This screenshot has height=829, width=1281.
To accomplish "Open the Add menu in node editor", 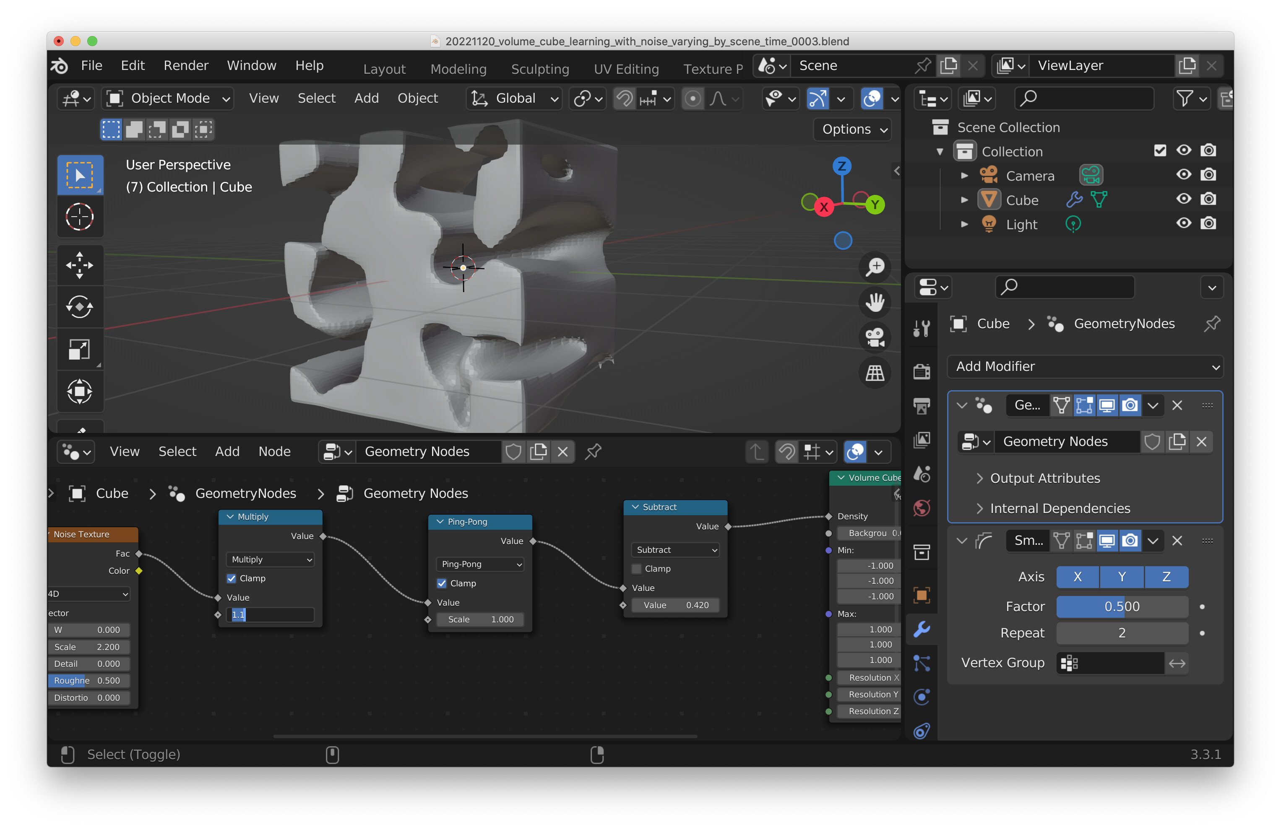I will tap(227, 452).
